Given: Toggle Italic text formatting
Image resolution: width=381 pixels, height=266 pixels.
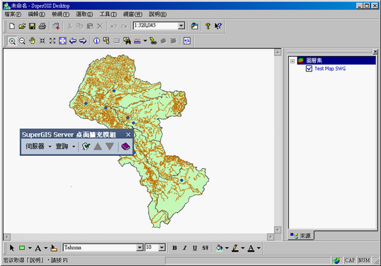Looking at the screenshot, I should pyautogui.click(x=184, y=248).
